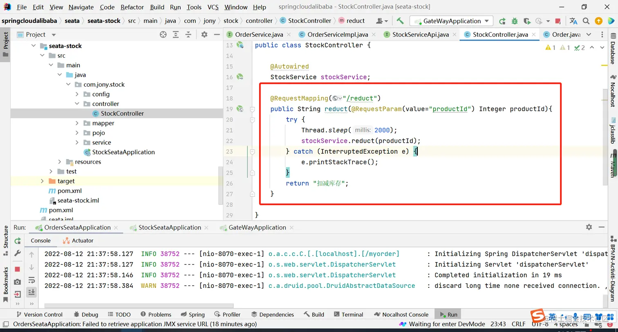The image size is (618, 332).
Task: Click the camera thread dump icon
Action: point(18,282)
